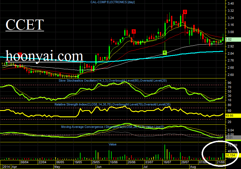241x169 pixels.
Task: Jump to the 06/05 date marker
Action: (x=60, y=162)
